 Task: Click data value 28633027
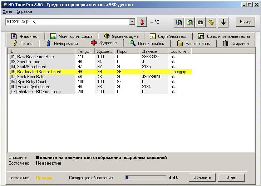[151, 57]
